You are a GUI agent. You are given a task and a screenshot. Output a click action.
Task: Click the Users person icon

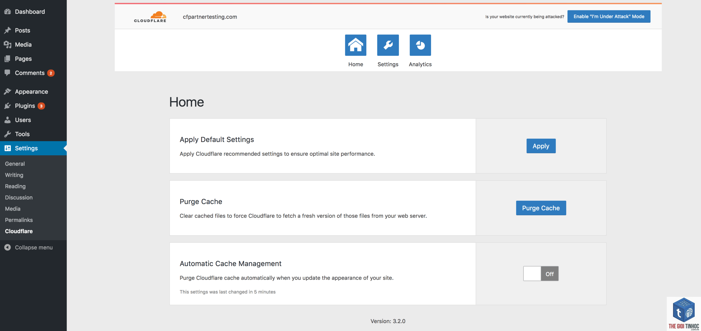click(x=7, y=120)
